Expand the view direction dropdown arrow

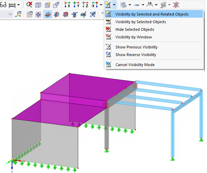pos(101,5)
